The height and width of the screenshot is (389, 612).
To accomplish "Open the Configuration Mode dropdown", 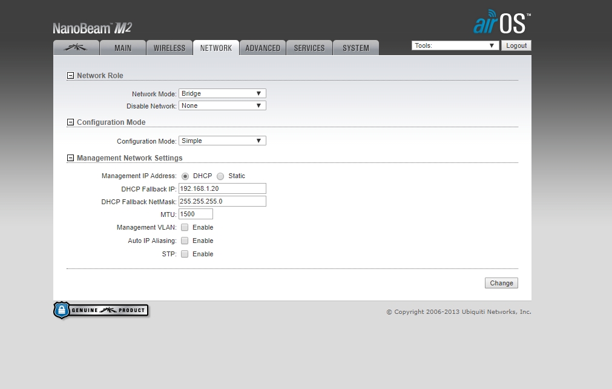I will pos(223,141).
